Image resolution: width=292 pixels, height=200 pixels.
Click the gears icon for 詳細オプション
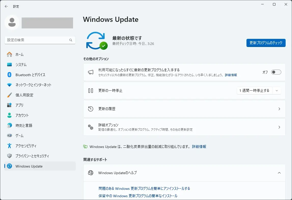coord(91,127)
